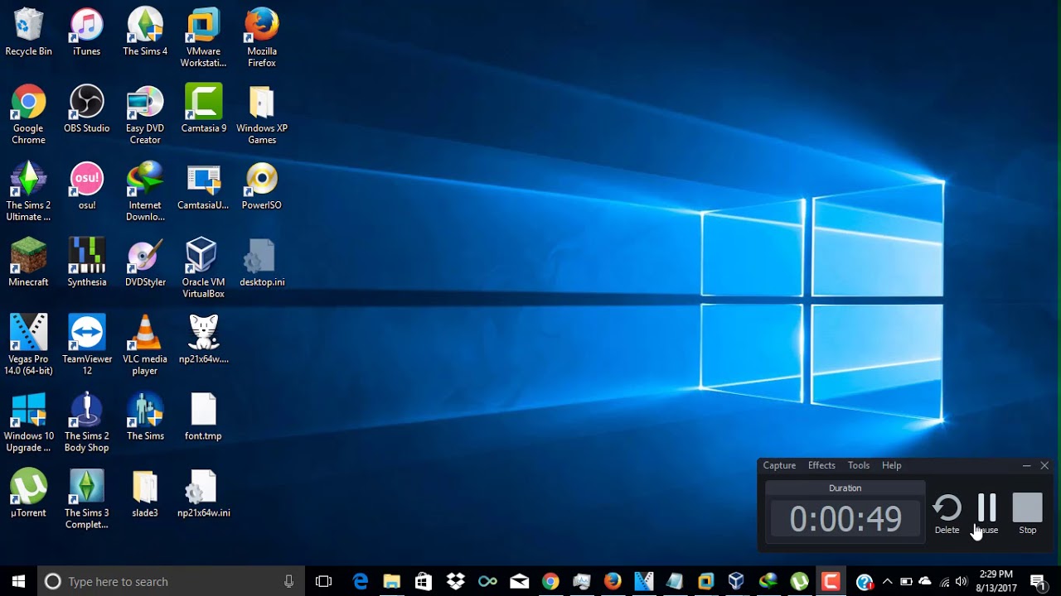Select the Oracle VM VirtualBox desktop icon

[x=203, y=269]
